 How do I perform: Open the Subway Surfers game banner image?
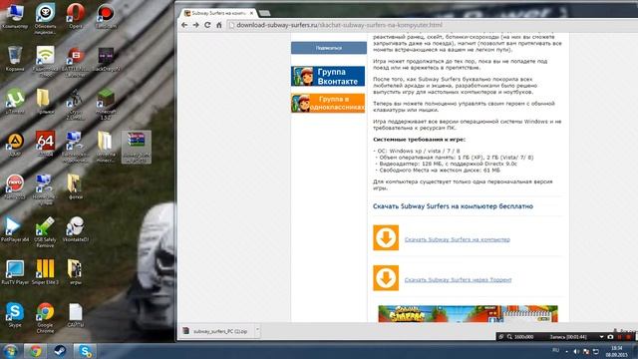pyautogui.click(x=468, y=314)
